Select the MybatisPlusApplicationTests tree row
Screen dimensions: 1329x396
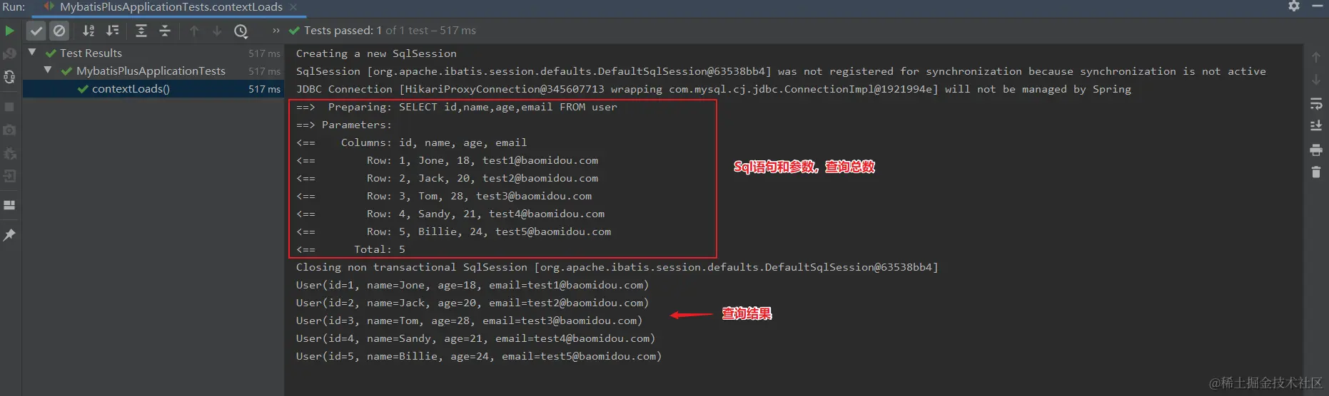[x=153, y=71]
